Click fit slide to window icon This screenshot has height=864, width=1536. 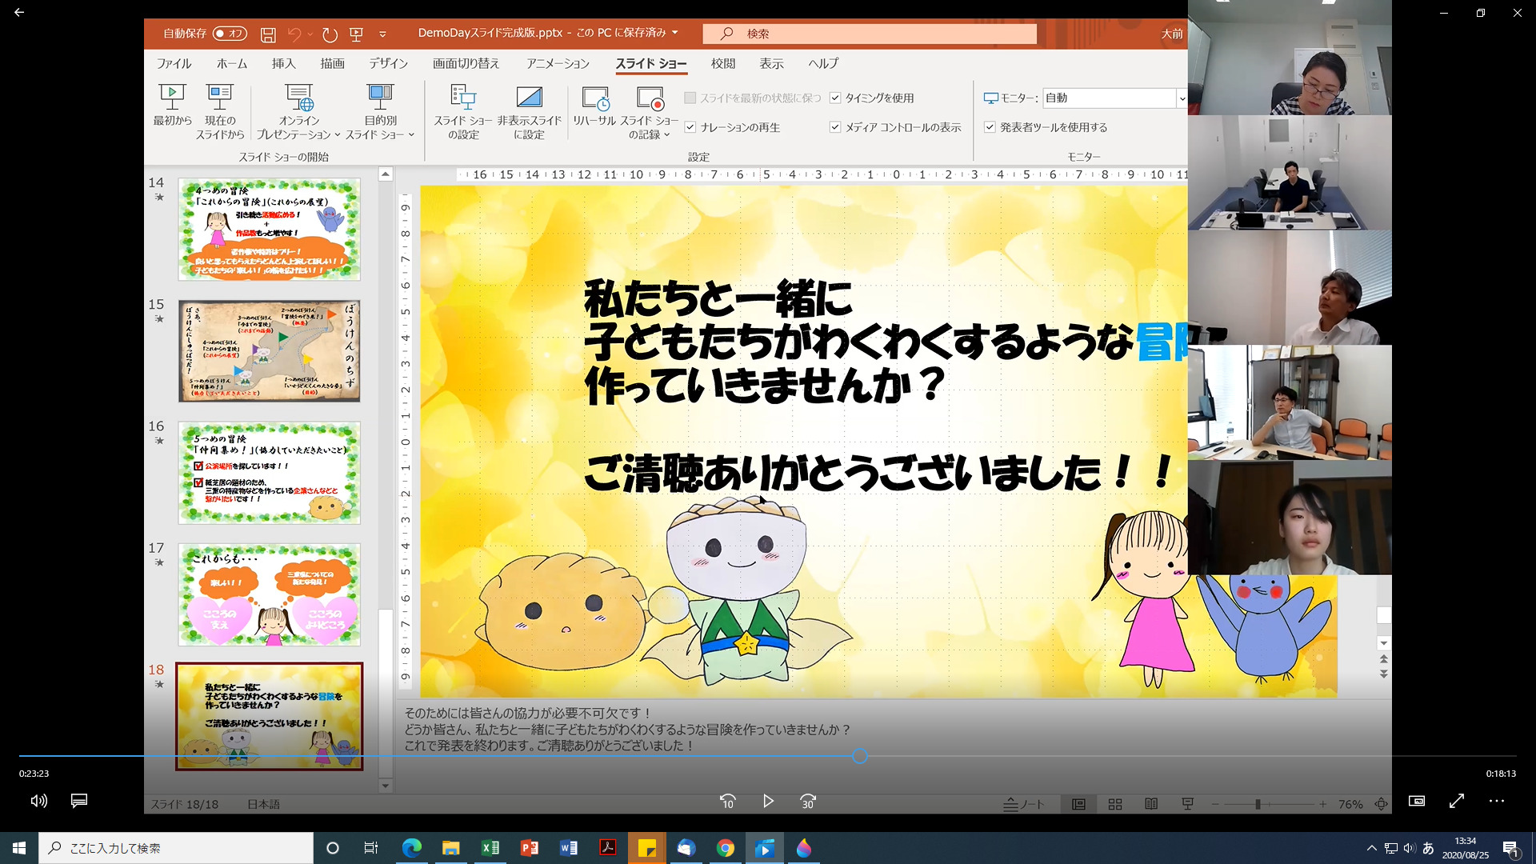coord(1382,804)
